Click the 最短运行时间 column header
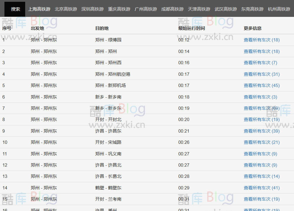 pos(192,28)
